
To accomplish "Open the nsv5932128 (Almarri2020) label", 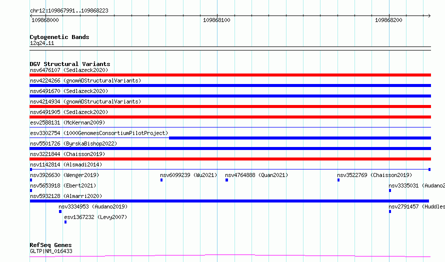I will 66,196.
